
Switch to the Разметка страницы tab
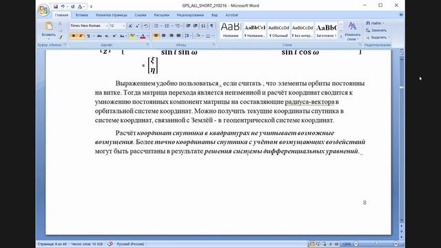click(x=112, y=15)
